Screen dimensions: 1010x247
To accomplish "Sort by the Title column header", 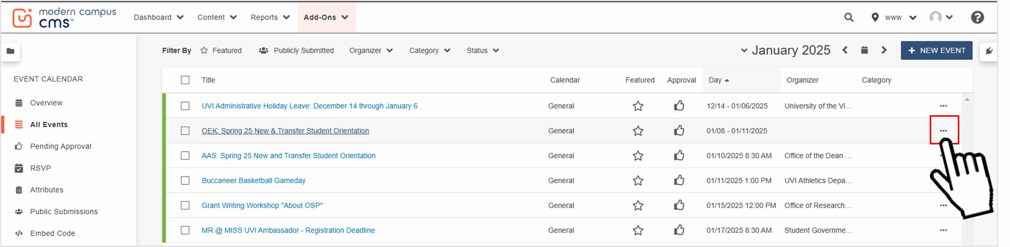I will click(x=208, y=80).
